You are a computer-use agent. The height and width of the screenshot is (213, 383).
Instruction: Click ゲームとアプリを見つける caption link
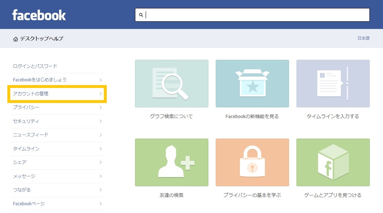333,195
